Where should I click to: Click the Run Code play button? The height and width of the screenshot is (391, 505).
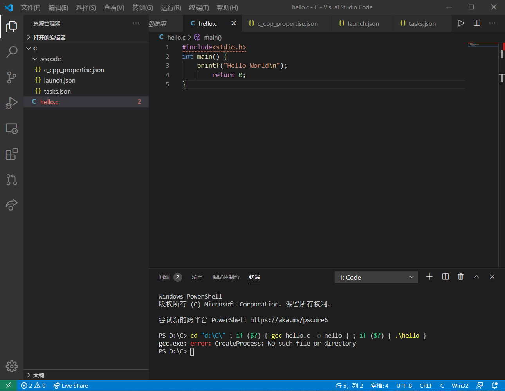pyautogui.click(x=461, y=23)
